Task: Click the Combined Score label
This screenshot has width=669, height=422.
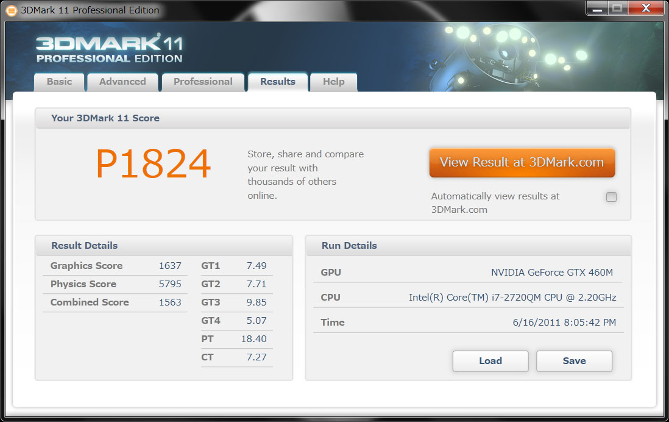Action: click(x=90, y=302)
